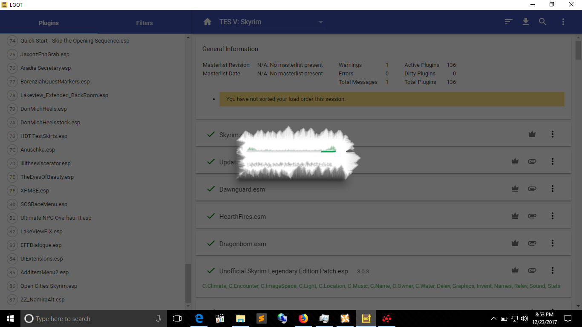This screenshot has height=327, width=582.
Task: Click the master file crown on Skyrim.esm
Action: coord(532,134)
